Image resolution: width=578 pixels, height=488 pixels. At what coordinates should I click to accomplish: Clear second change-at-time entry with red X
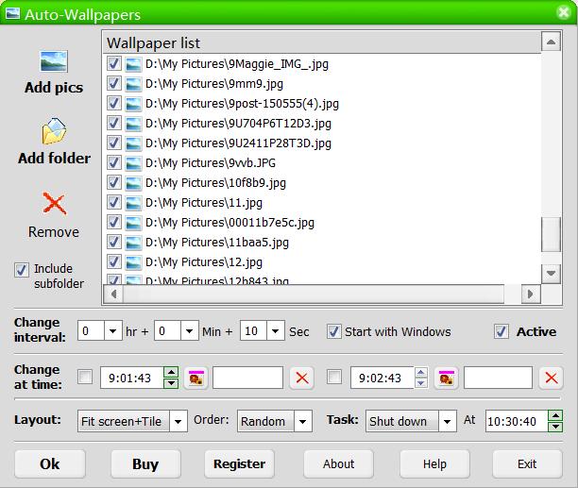[x=551, y=378]
